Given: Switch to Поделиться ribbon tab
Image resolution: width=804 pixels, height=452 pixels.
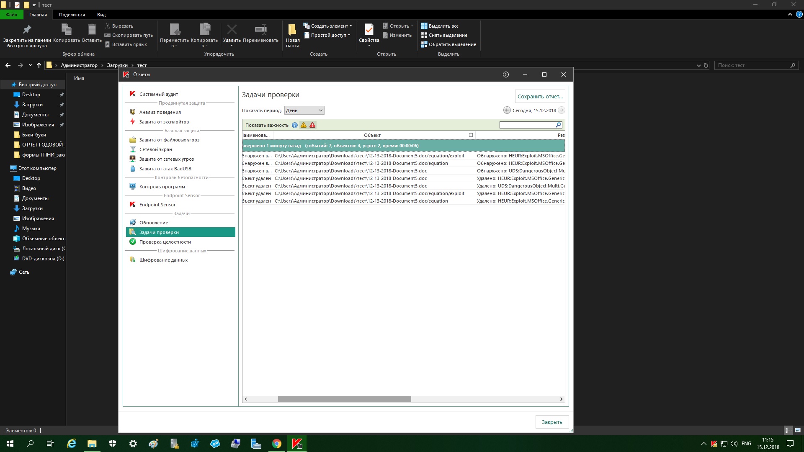Looking at the screenshot, I should click(x=72, y=15).
